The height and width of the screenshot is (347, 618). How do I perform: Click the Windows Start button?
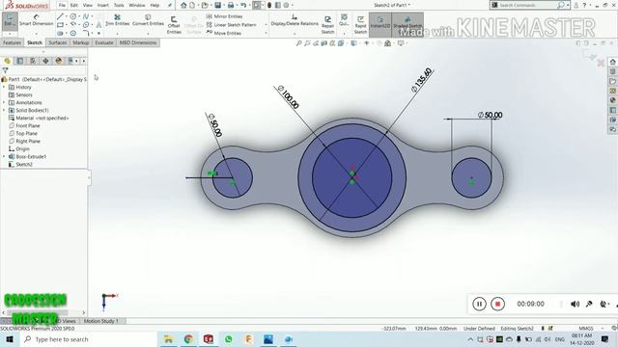point(10,339)
